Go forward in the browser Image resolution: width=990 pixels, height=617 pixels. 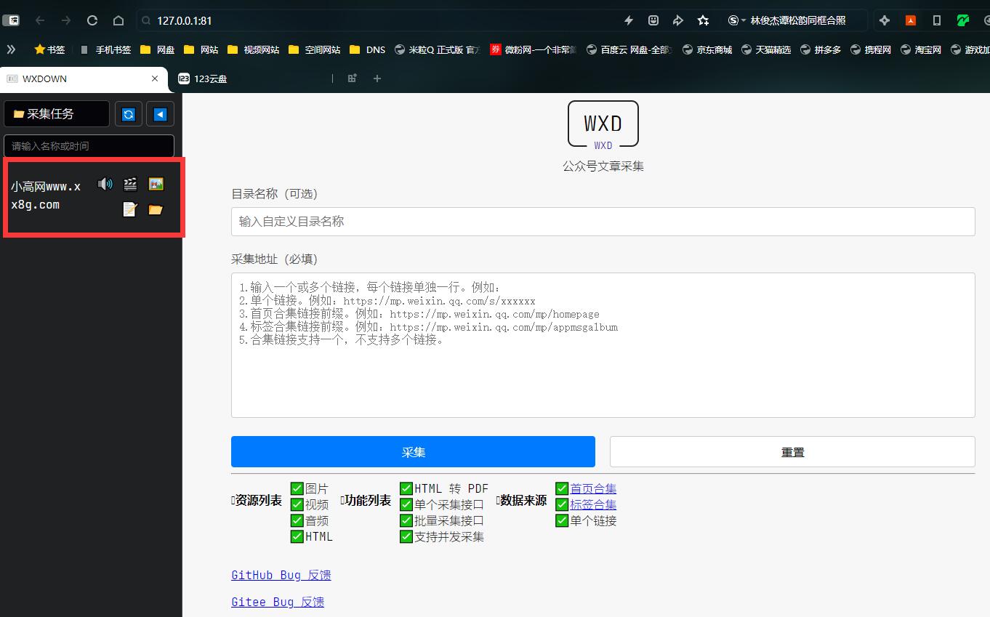click(66, 20)
